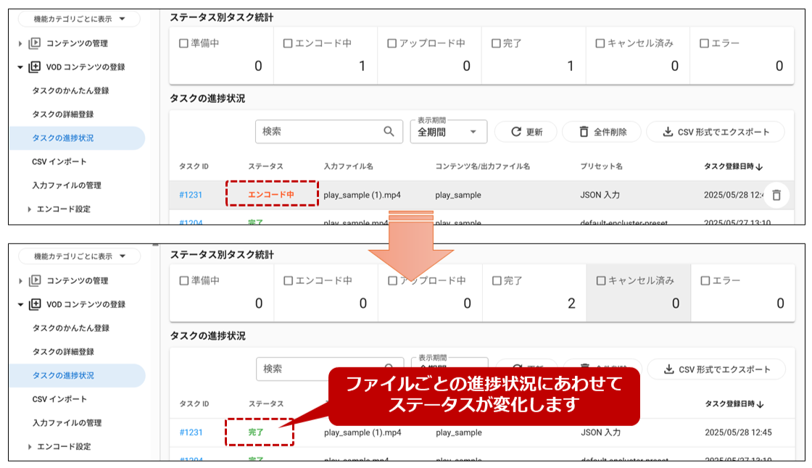Image resolution: width=812 pixels, height=468 pixels.
Task: Tick 完了 checkbox in lower screenshot
Action: tap(497, 280)
